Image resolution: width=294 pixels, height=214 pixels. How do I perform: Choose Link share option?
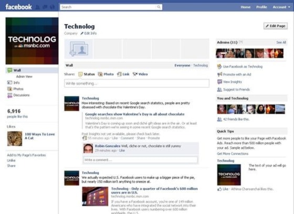click(x=123, y=74)
